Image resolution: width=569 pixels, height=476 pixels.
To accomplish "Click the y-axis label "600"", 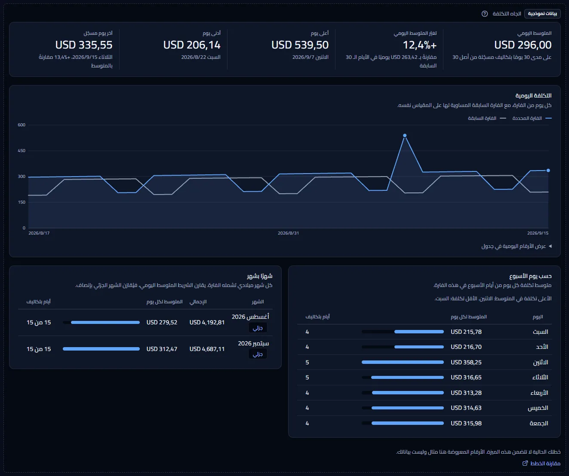I will 22,125.
